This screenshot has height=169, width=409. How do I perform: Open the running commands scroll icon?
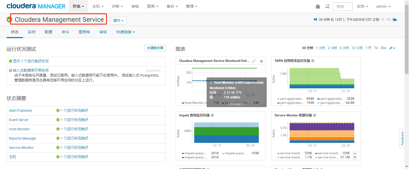coord(327,6)
